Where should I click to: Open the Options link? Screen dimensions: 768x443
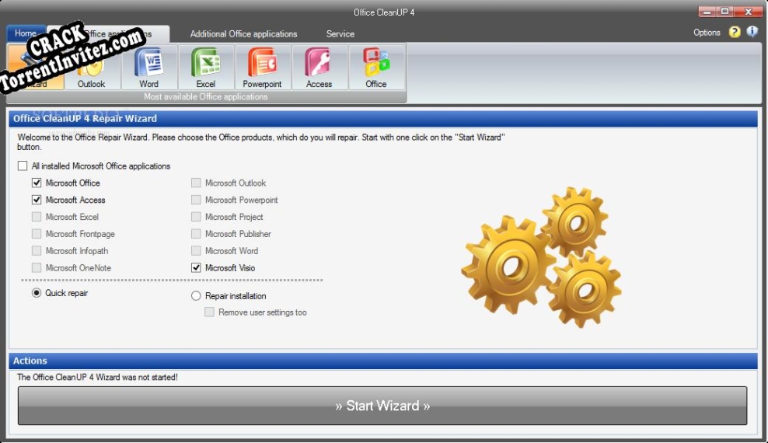[707, 33]
